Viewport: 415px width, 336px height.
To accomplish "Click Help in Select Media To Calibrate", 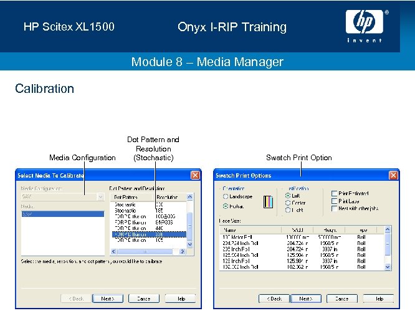I will 181,299.
